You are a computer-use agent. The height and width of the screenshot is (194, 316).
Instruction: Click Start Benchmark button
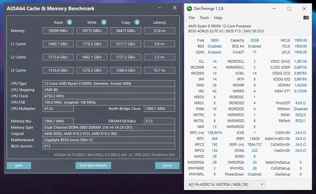click(x=93, y=165)
